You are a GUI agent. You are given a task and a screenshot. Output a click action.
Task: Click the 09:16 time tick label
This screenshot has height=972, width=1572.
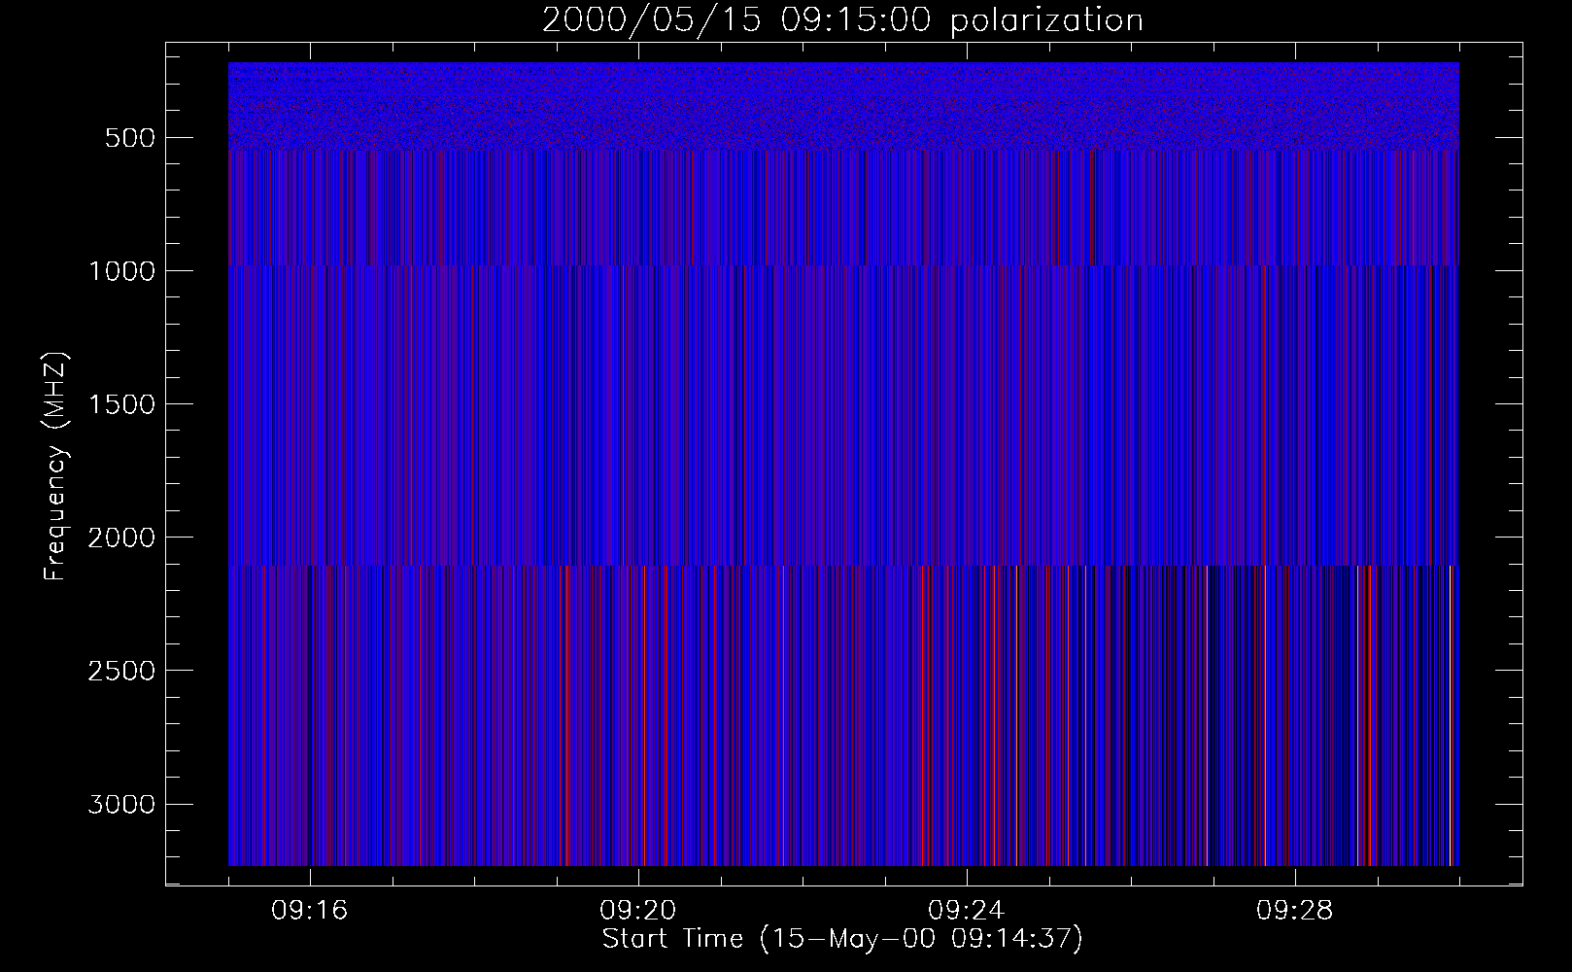[x=310, y=912]
